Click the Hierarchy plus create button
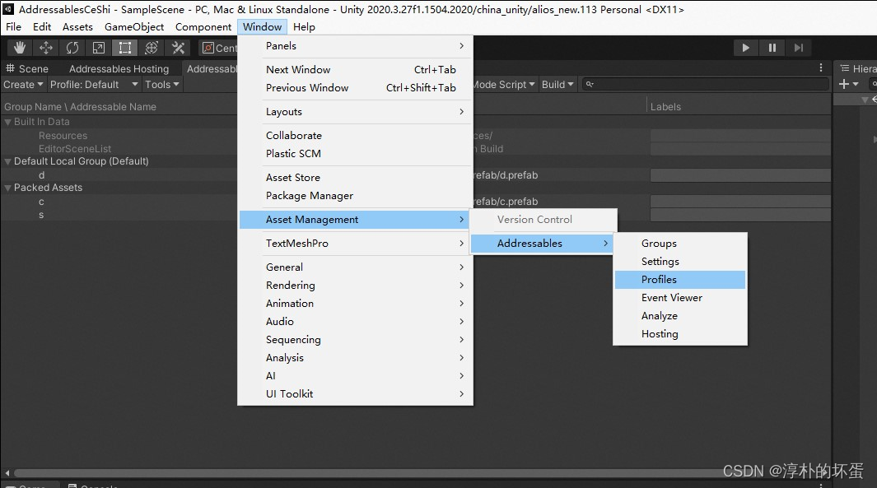The image size is (877, 488). [848, 84]
